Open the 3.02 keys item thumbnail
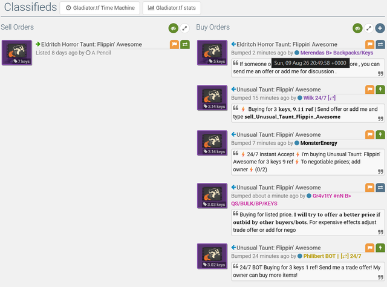 coord(212,256)
